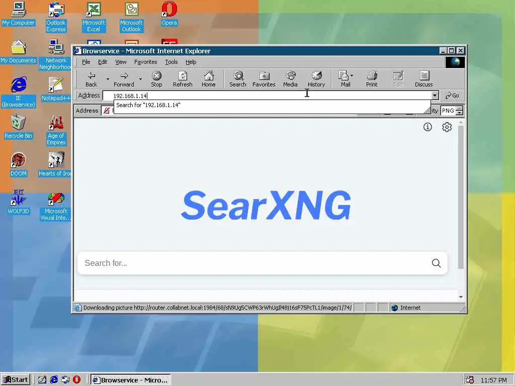The image size is (515, 386).
Task: Click the scrollbar down arrow
Action: 461,297
